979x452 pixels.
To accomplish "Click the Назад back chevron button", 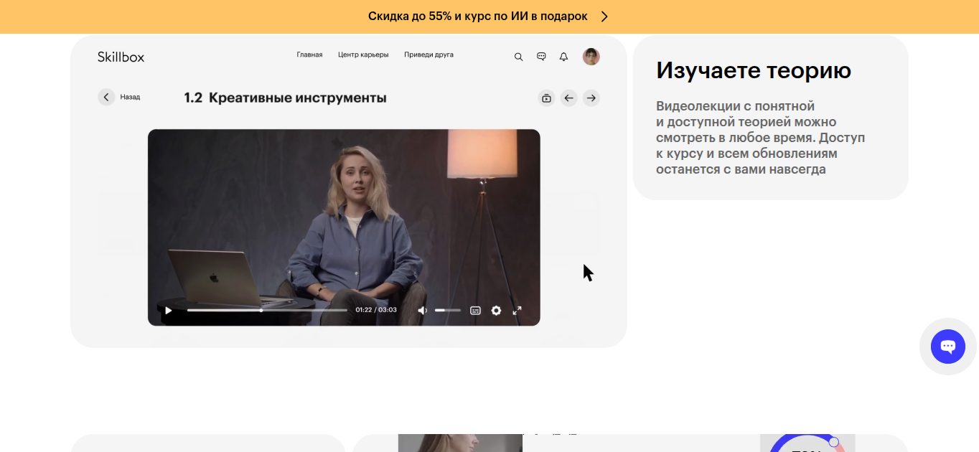I will pyautogui.click(x=106, y=97).
